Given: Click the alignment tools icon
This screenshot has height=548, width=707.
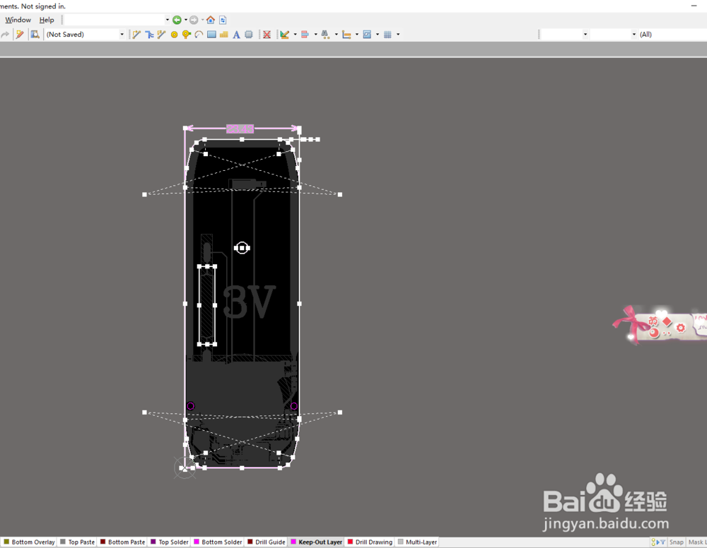Looking at the screenshot, I should 305,34.
